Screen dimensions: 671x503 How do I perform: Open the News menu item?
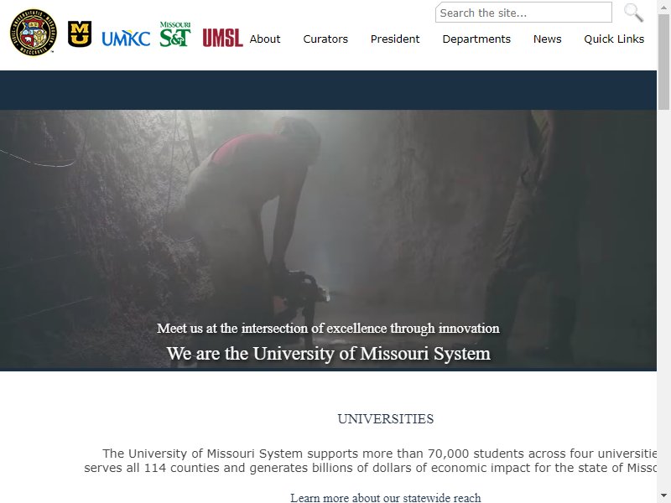click(547, 39)
